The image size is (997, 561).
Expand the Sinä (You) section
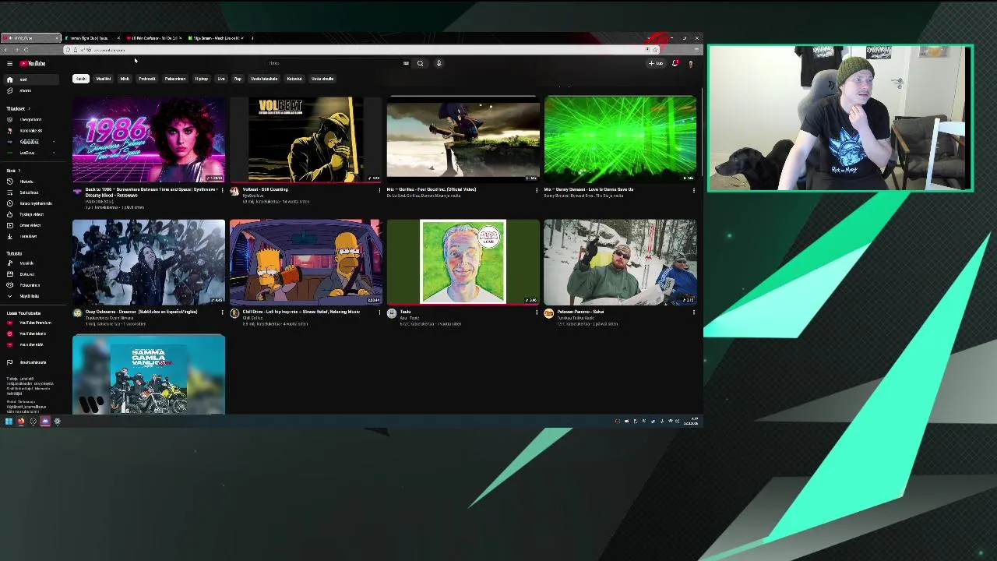coord(12,170)
